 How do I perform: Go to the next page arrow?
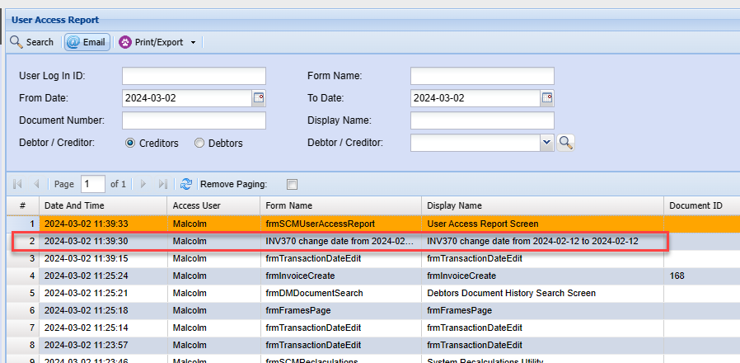tap(143, 184)
